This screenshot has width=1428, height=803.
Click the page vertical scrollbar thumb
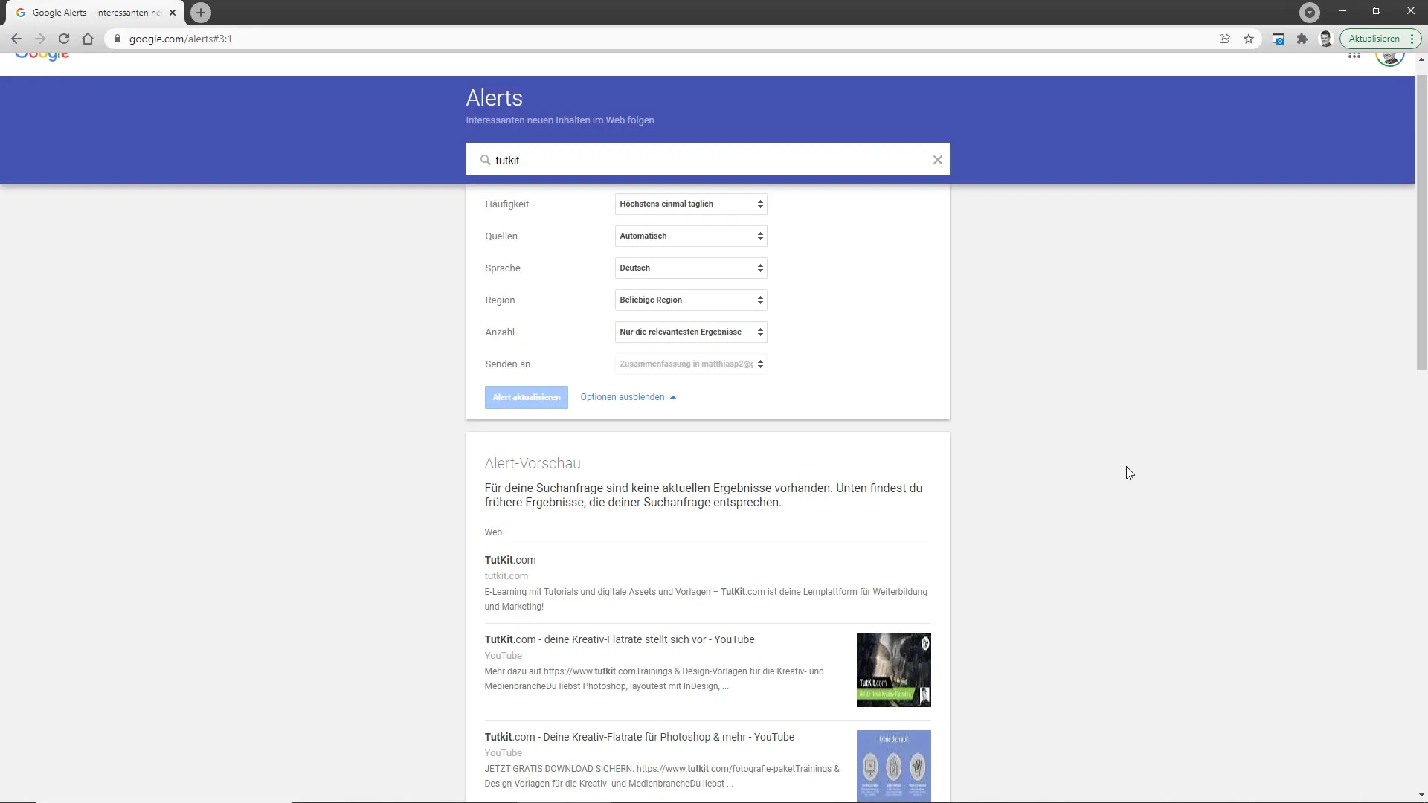[x=1421, y=222]
